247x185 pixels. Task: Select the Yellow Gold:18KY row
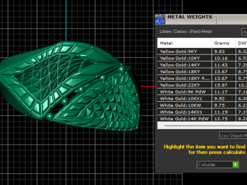pyautogui.click(x=202, y=71)
